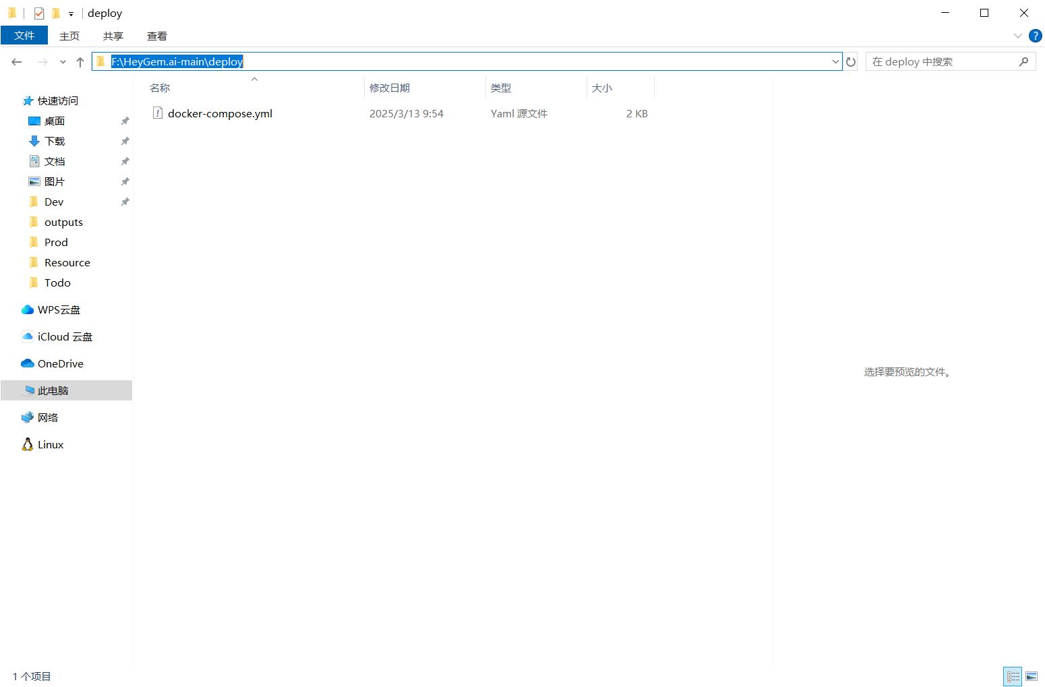Open 快速访问 in navigation pane
This screenshot has height=687, width=1045.
57,100
